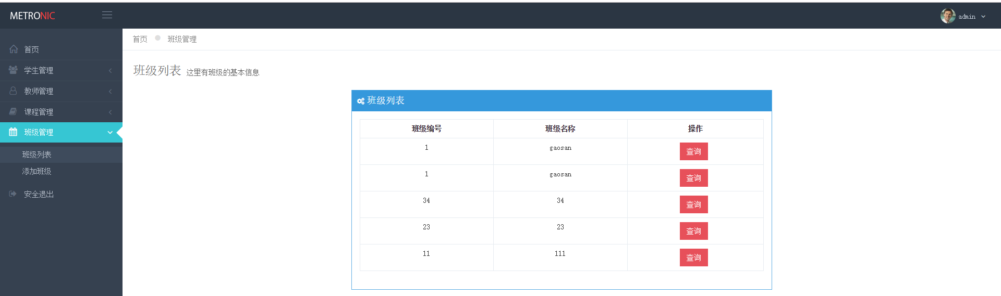Expand the 课程管理 menu arrow
This screenshot has width=1001, height=296.
click(110, 112)
